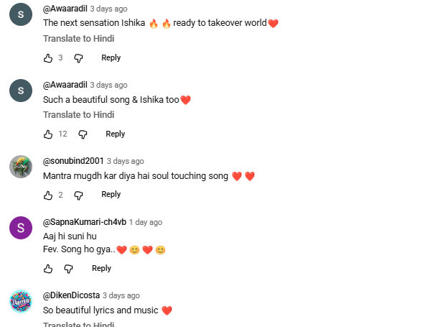Reply to sonubind2001's comment
This screenshot has width=448, height=327.
click(x=111, y=195)
